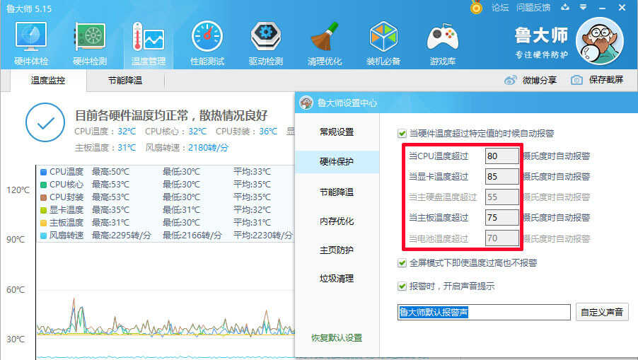
Task: Toggle 显卡温度 lime legend square
Action: click(43, 210)
